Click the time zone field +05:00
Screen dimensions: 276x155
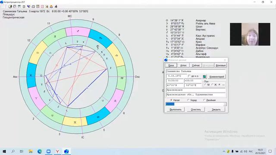pyautogui.click(x=193, y=81)
